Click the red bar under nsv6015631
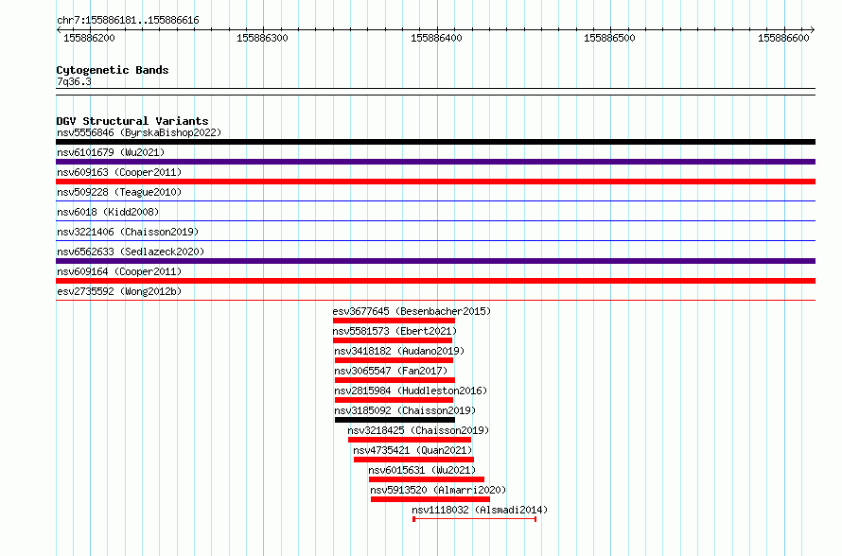Screen dimensions: 842x556 [x=427, y=479]
